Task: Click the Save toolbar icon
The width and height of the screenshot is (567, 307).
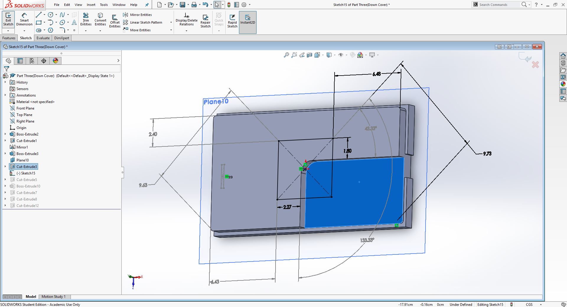Action: point(183,5)
